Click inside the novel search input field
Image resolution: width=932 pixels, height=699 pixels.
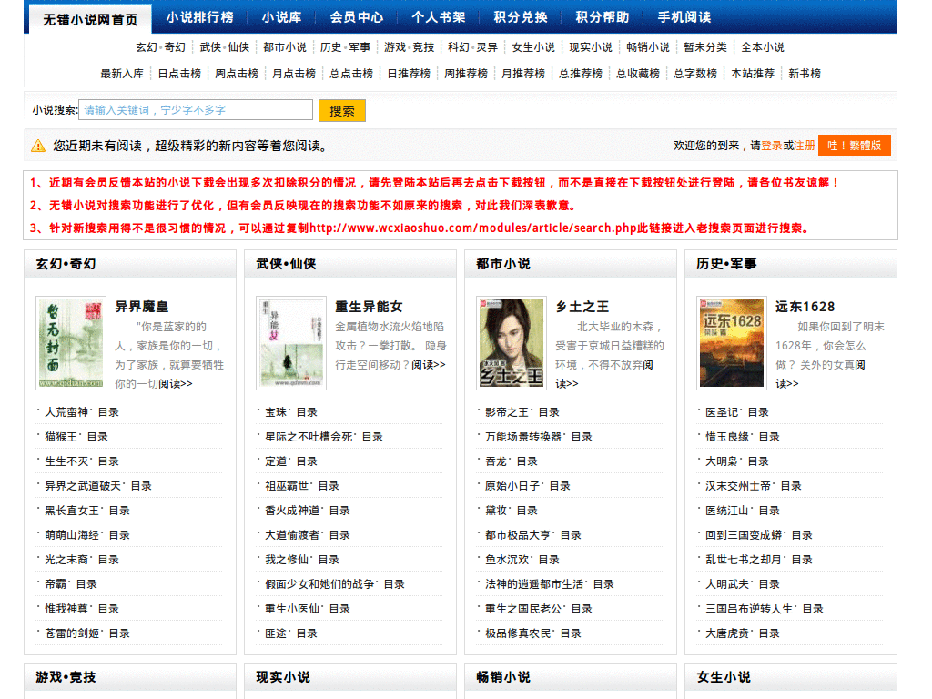coord(196,109)
